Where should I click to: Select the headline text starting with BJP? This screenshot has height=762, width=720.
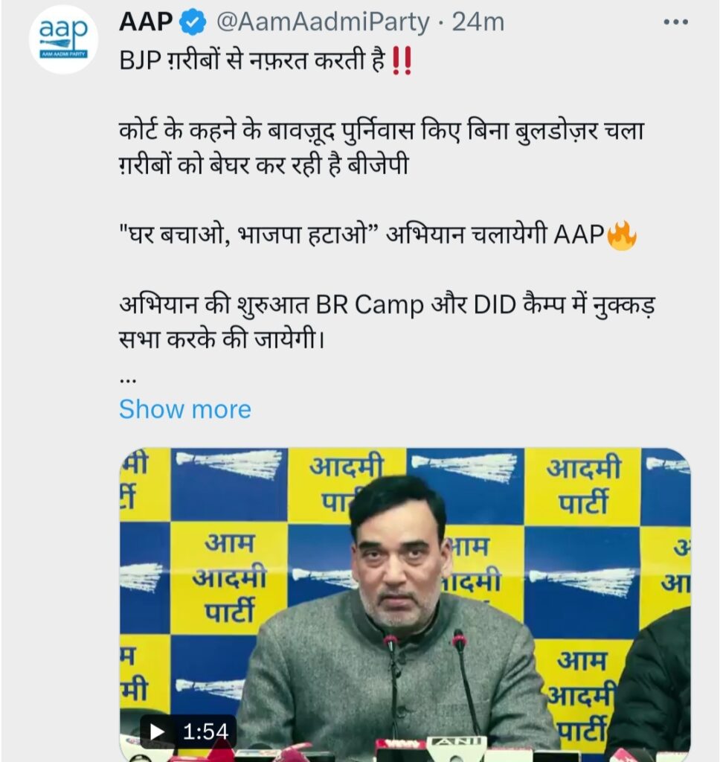pos(266,61)
